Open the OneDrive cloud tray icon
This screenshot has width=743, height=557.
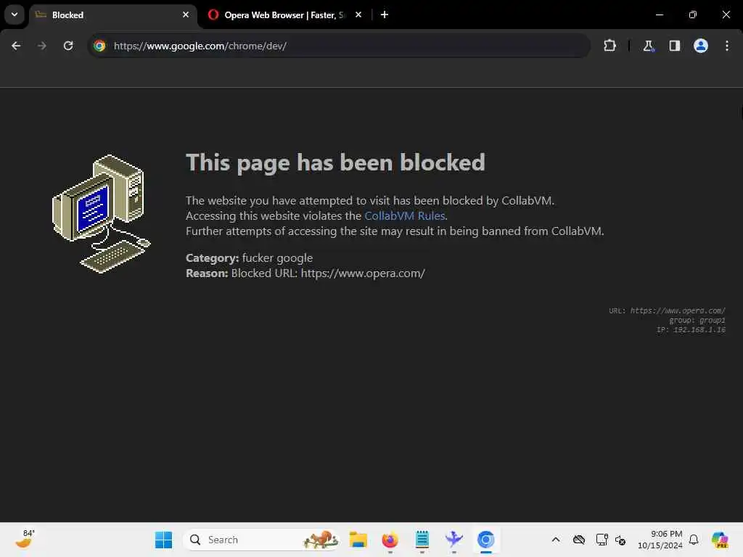(x=578, y=540)
